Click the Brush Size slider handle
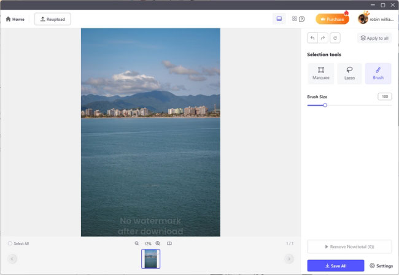399x276 pixels. 325,105
